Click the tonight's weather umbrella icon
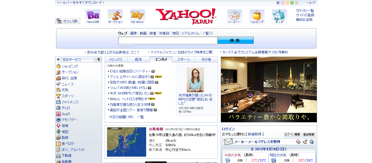Screen dimensions: 372x163 [228, 161]
